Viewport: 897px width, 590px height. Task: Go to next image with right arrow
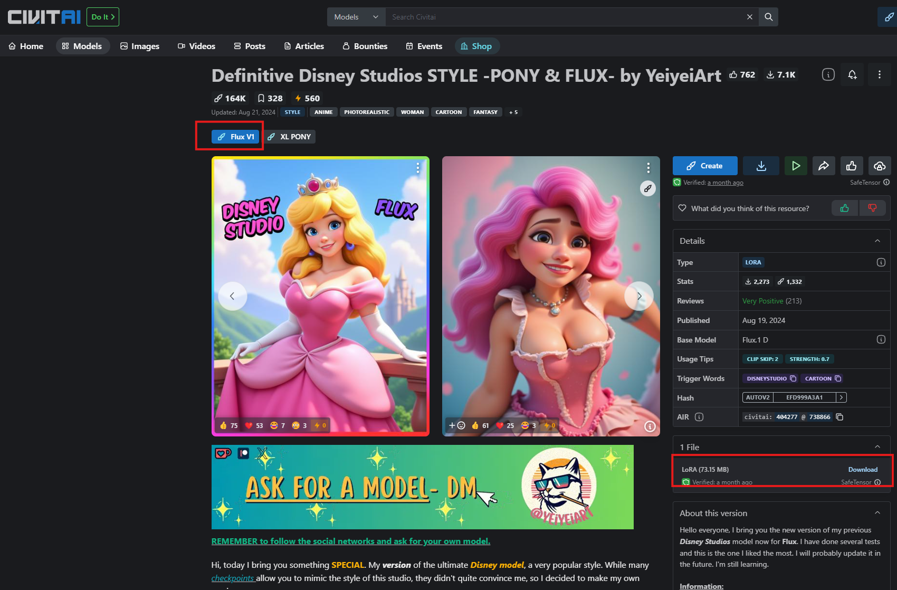point(639,296)
